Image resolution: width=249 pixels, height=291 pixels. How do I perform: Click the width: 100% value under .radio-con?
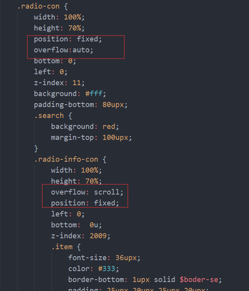pos(73,17)
